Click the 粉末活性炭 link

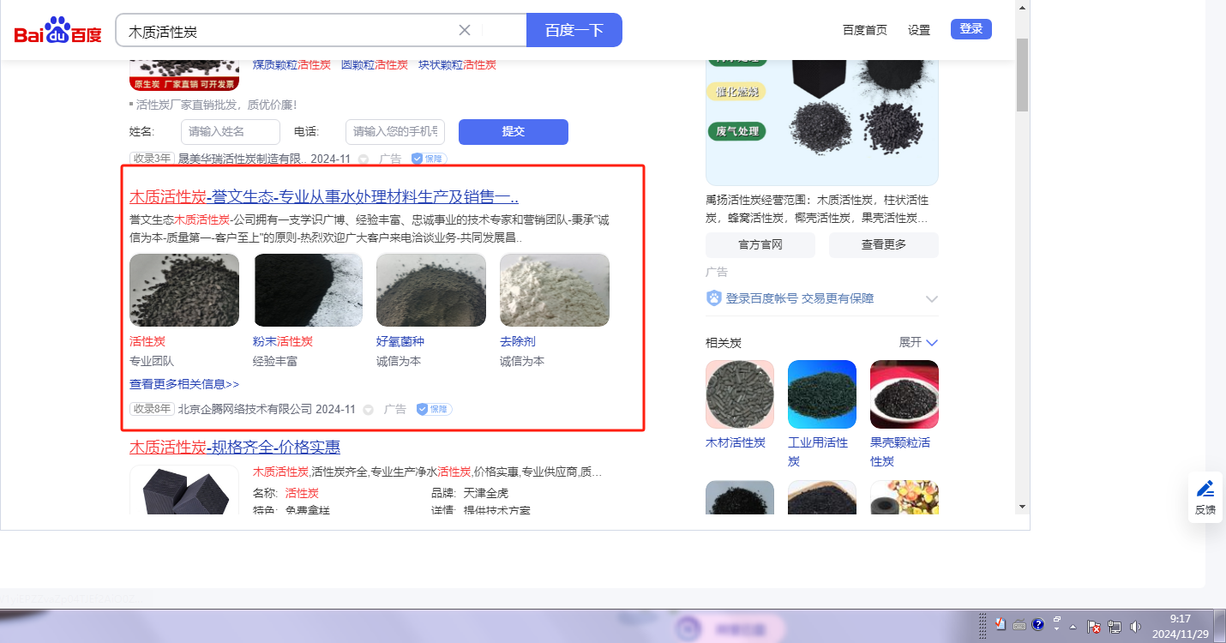click(x=283, y=341)
